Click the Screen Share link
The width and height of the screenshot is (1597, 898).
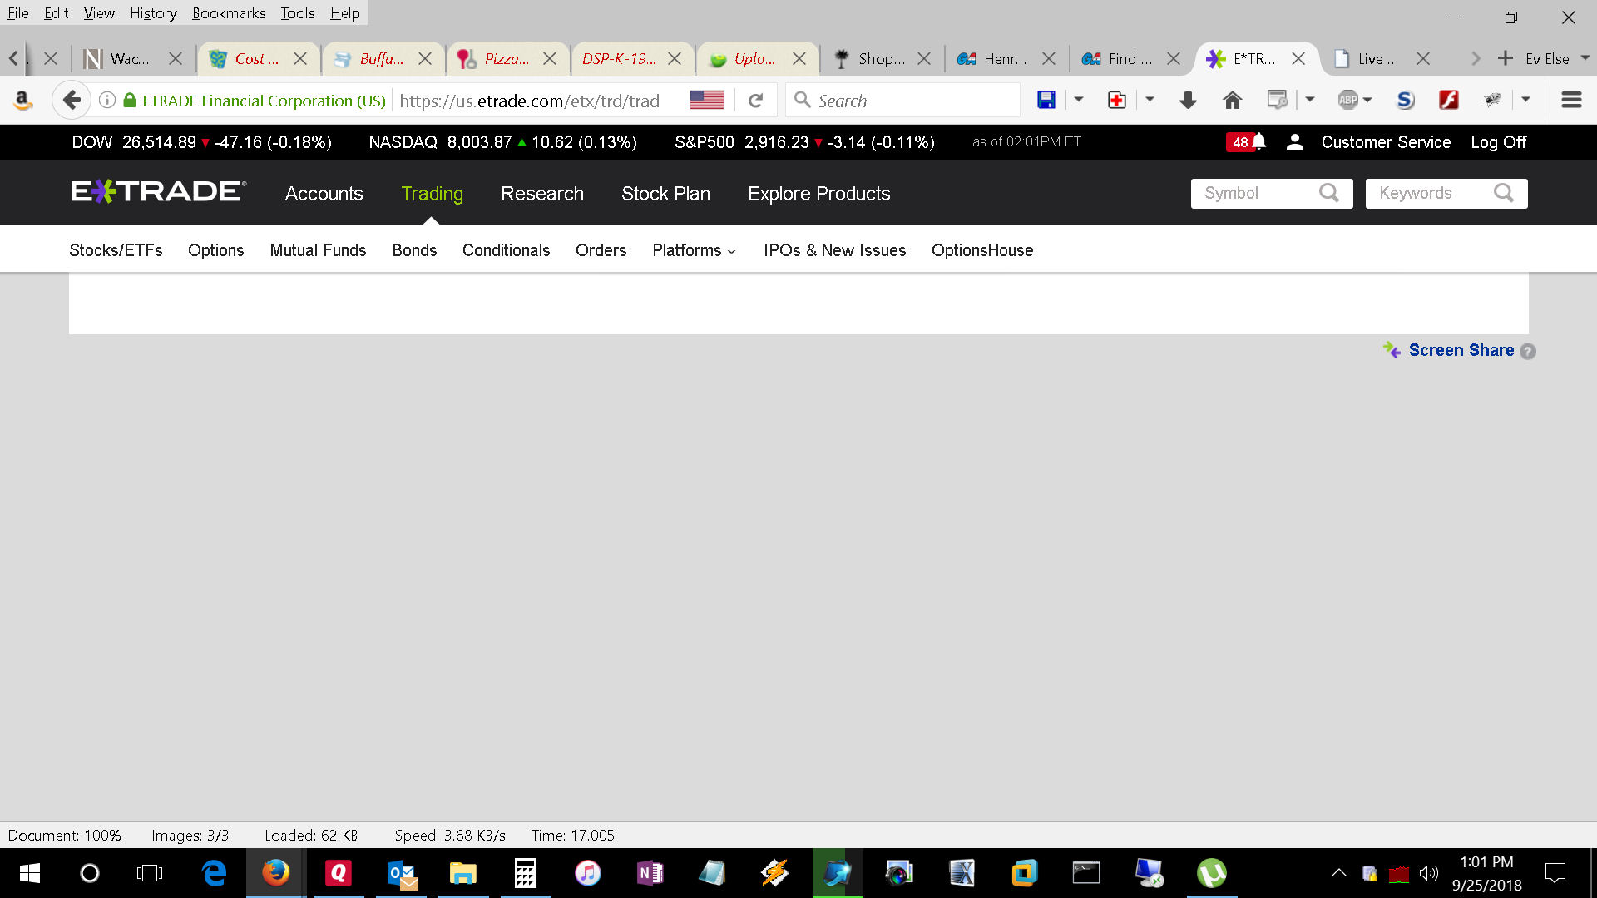(x=1461, y=350)
